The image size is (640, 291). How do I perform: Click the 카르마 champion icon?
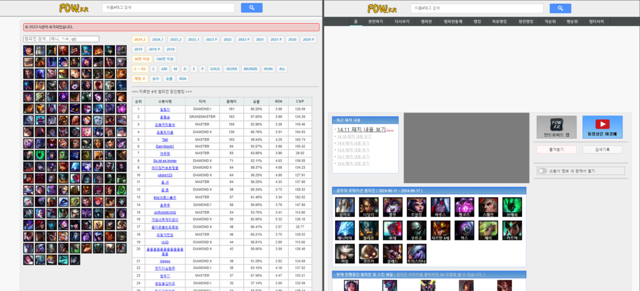pos(512,230)
